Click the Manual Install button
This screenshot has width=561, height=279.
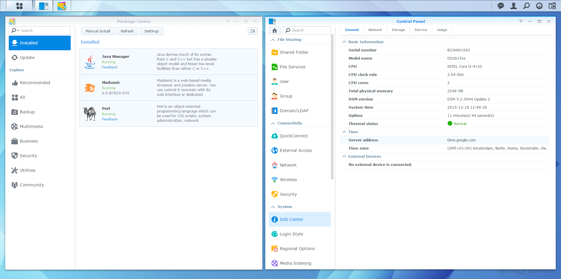(98, 31)
